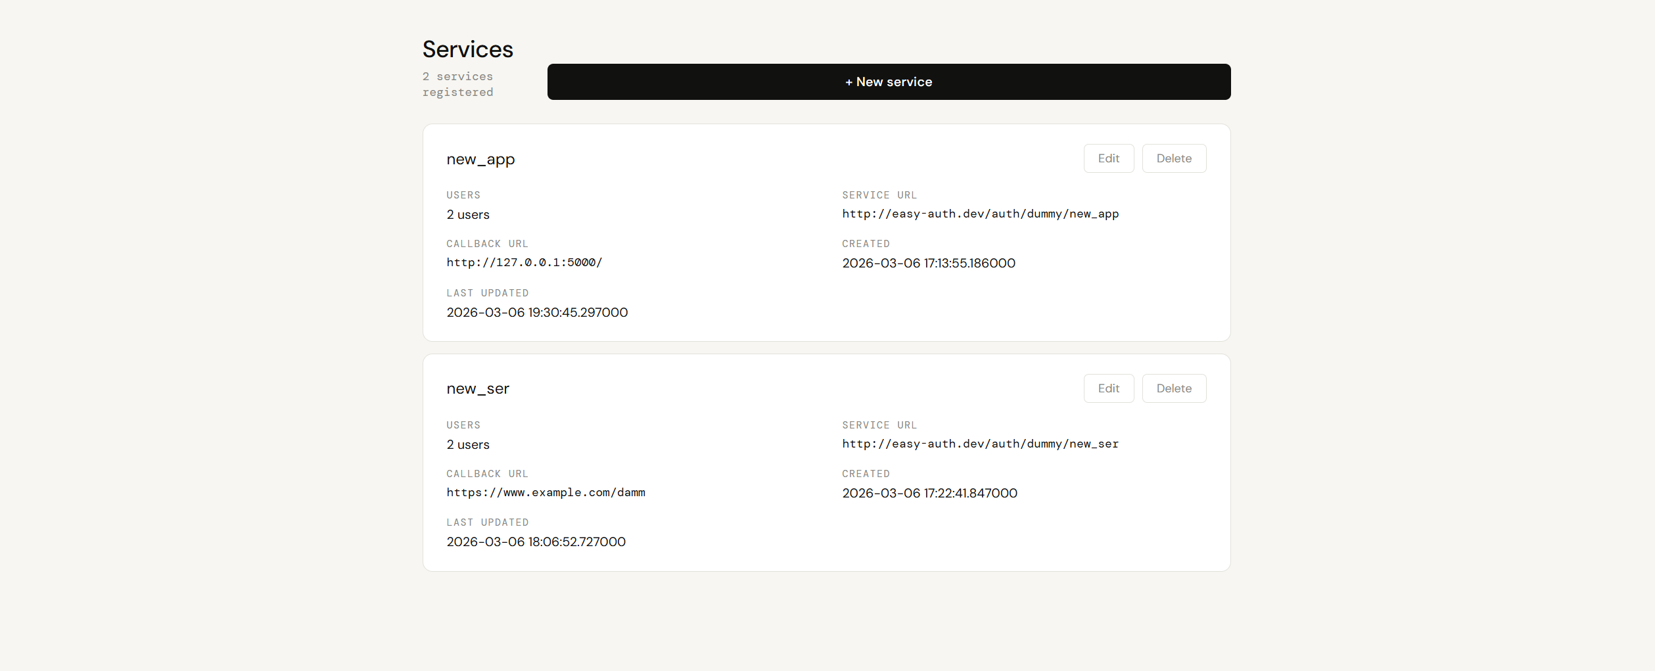Screen dimensions: 1655x671
Task: Delete the new_app service
Action: pos(1174,158)
